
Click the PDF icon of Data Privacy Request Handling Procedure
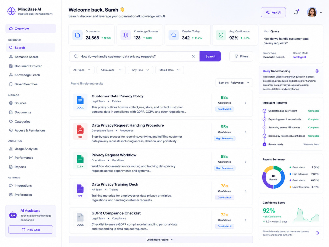coord(80,131)
